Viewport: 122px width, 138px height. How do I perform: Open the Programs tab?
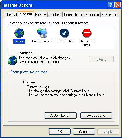click(92, 15)
